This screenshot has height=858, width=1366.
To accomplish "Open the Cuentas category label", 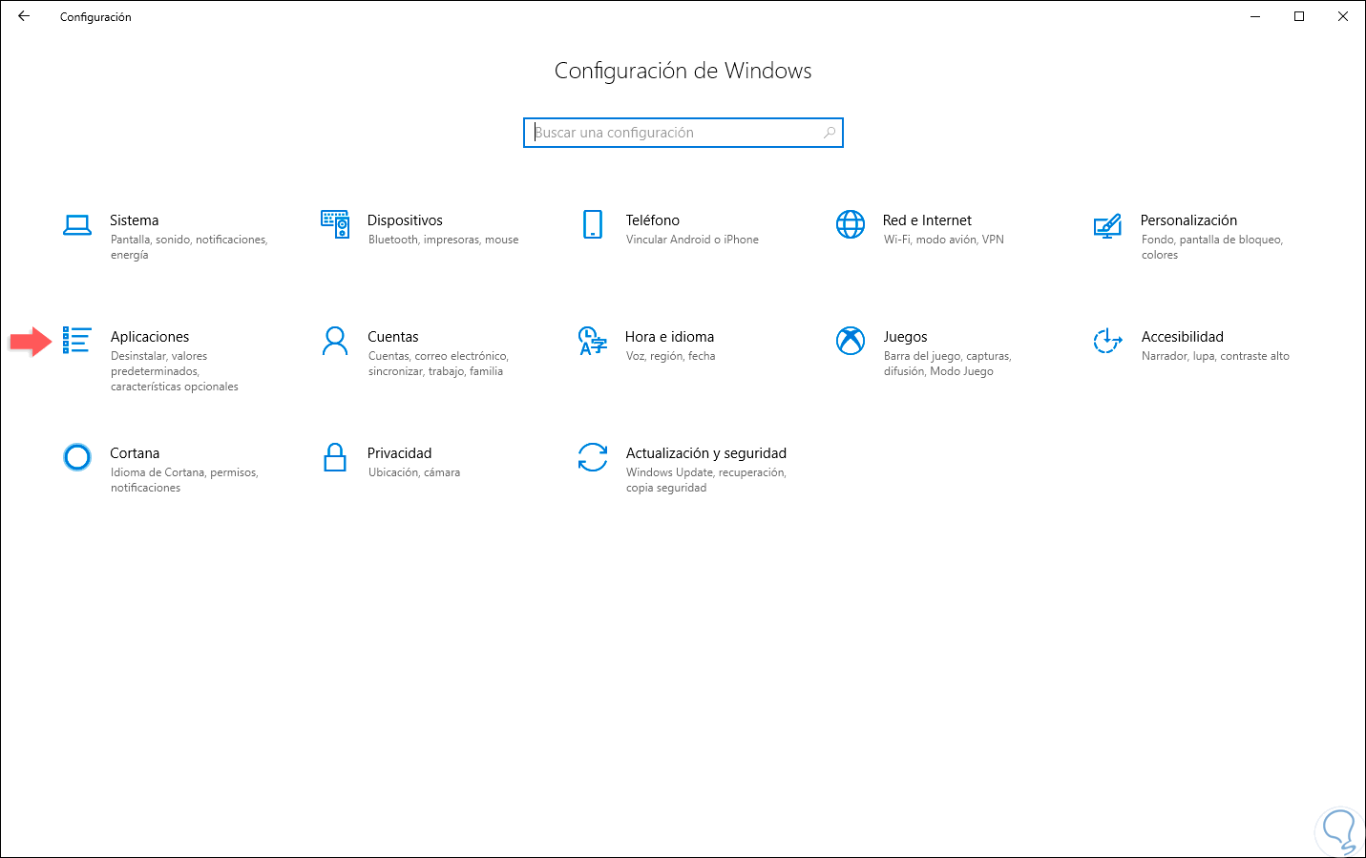I will coord(393,337).
